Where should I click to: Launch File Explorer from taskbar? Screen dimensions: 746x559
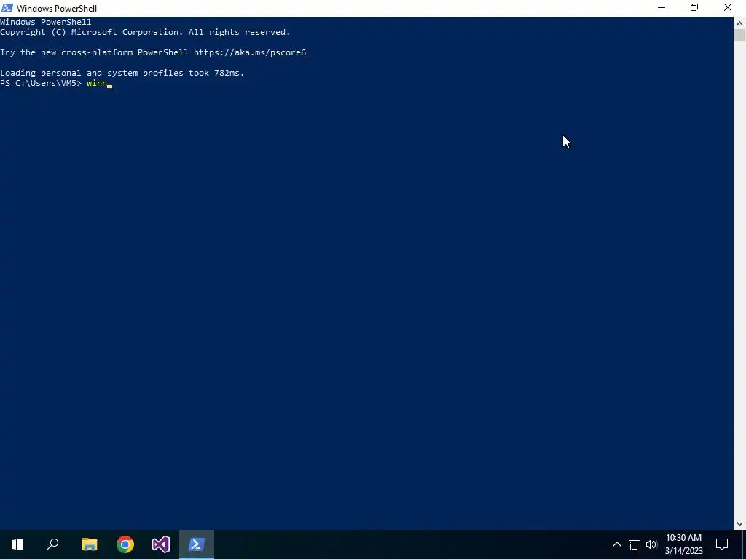[89, 544]
